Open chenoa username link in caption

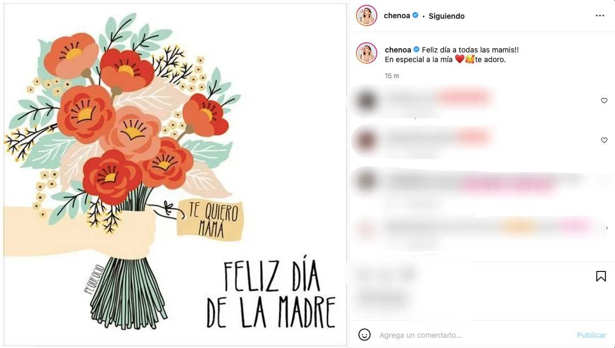398,50
